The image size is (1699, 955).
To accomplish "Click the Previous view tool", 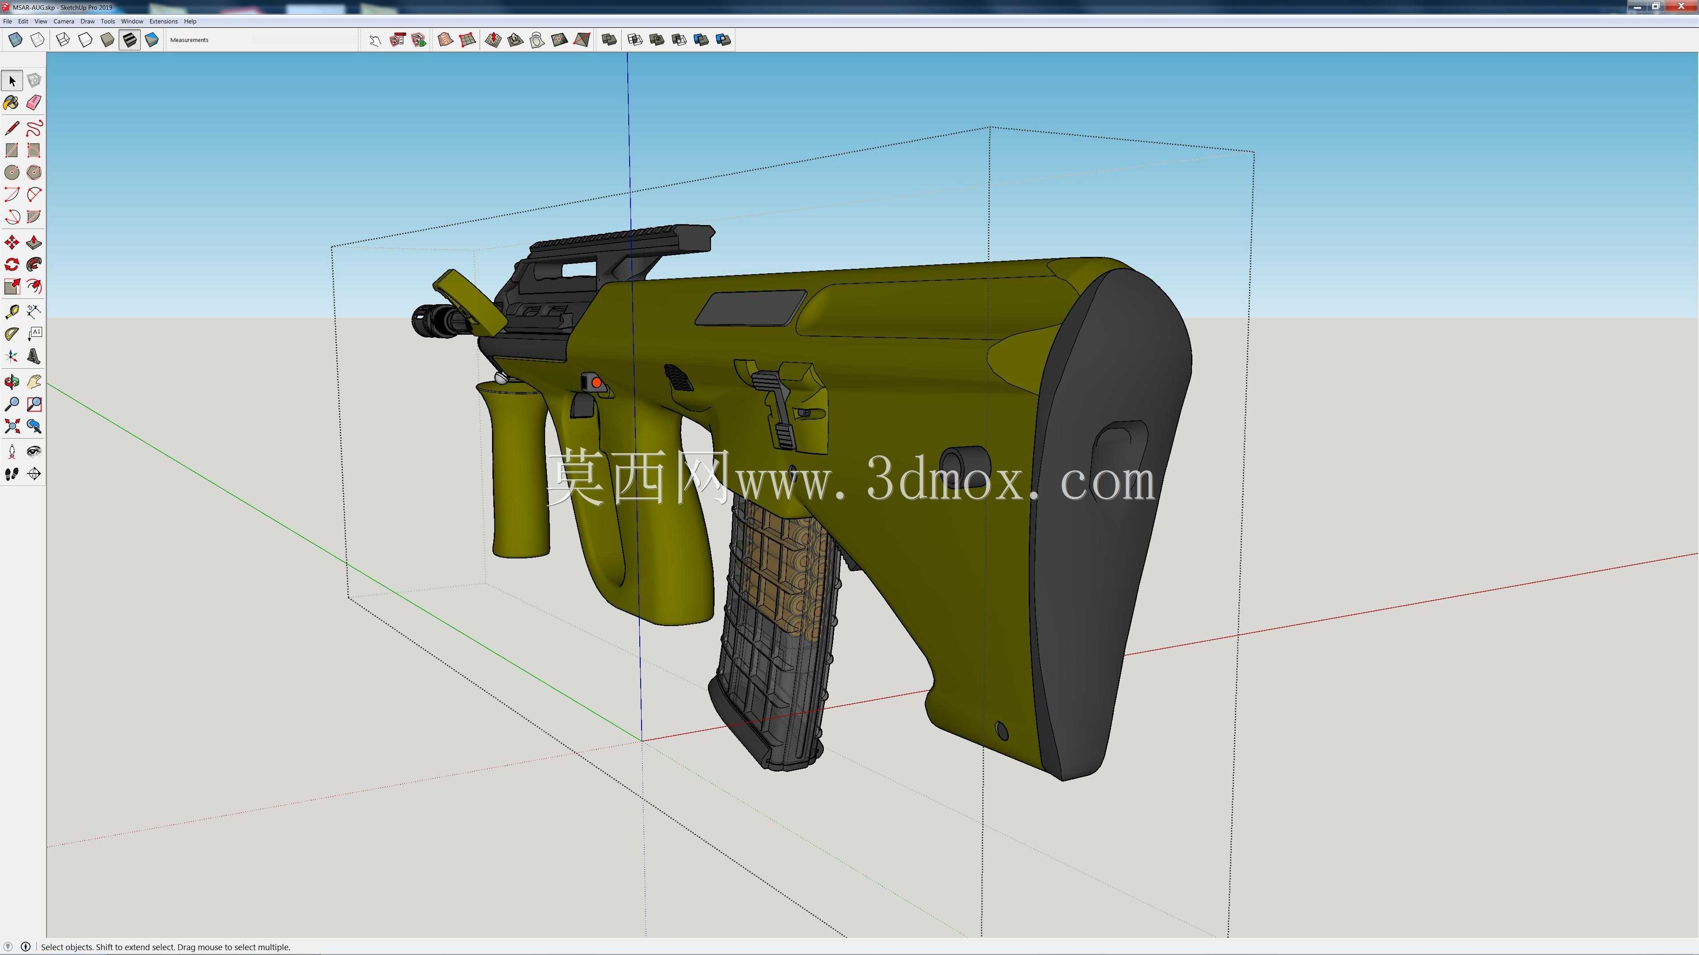I will tap(35, 426).
